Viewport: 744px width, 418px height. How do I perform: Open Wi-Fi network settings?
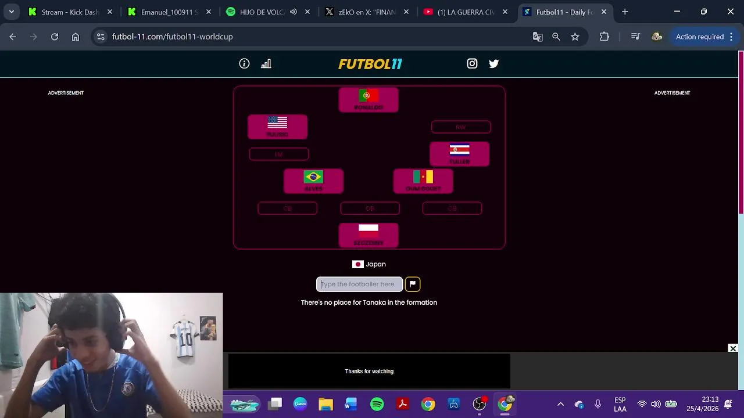(x=642, y=404)
